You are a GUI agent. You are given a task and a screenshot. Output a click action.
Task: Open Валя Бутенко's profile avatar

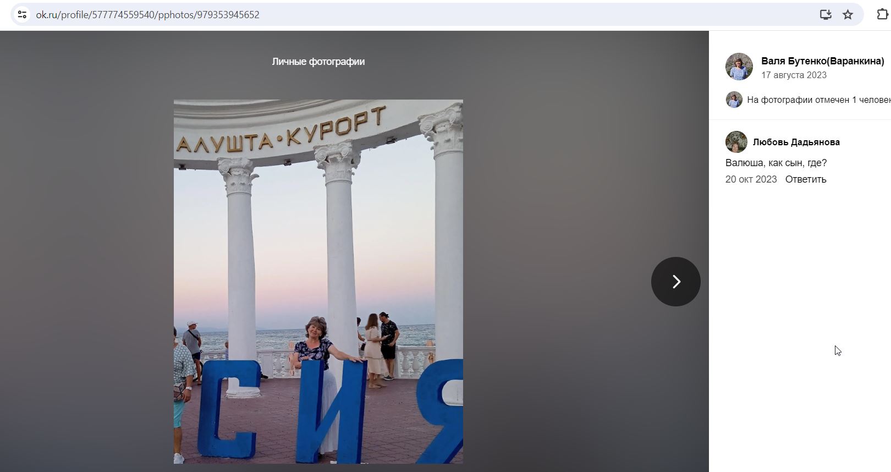click(x=739, y=67)
